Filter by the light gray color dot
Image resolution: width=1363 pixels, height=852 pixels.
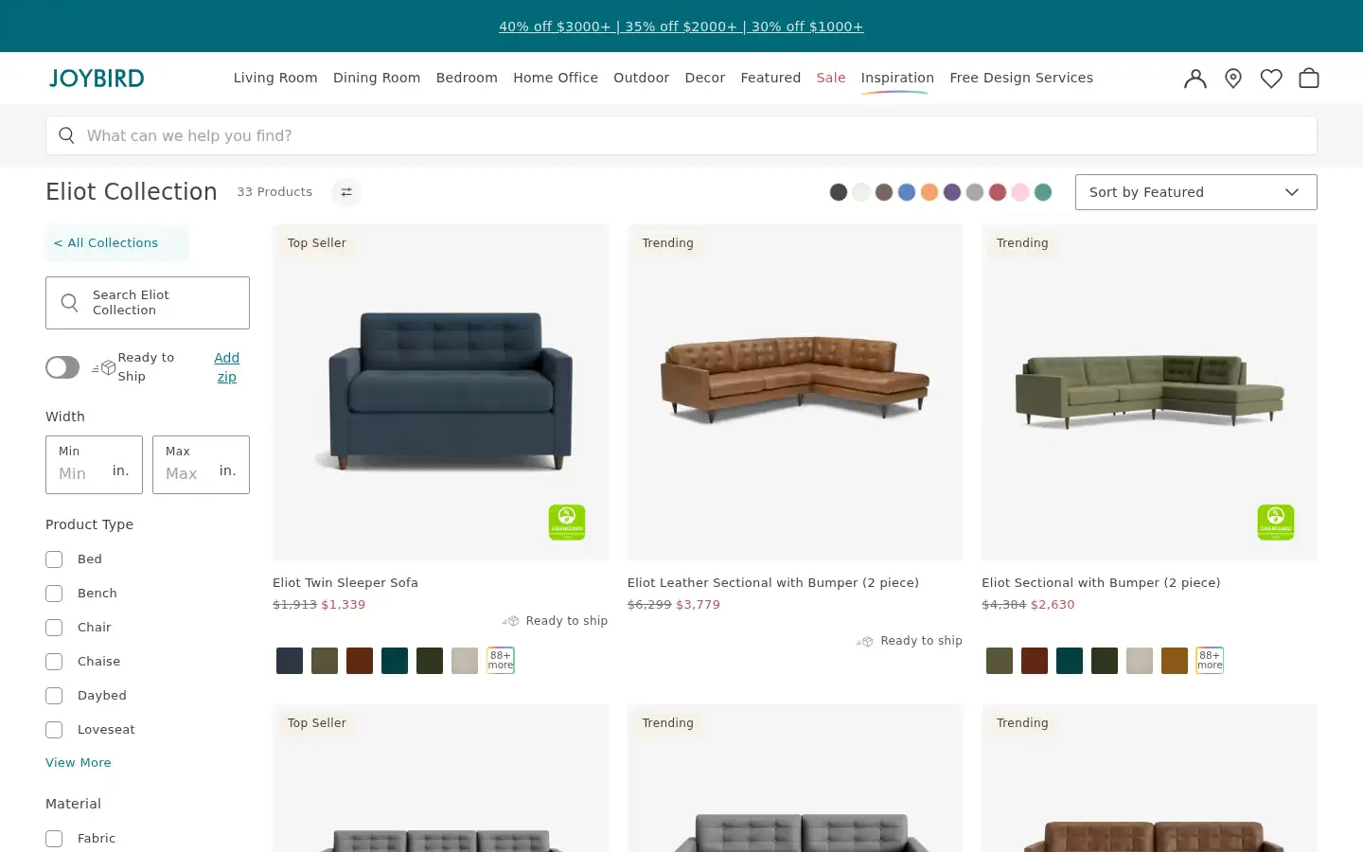coord(975,192)
